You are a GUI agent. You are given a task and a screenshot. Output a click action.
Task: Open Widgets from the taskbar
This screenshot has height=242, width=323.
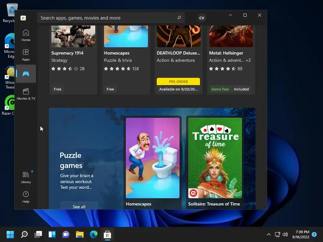click(x=52, y=234)
